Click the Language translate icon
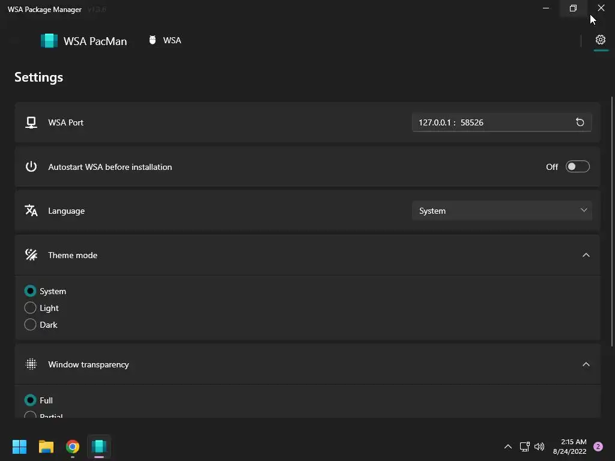615x461 pixels. (31, 211)
